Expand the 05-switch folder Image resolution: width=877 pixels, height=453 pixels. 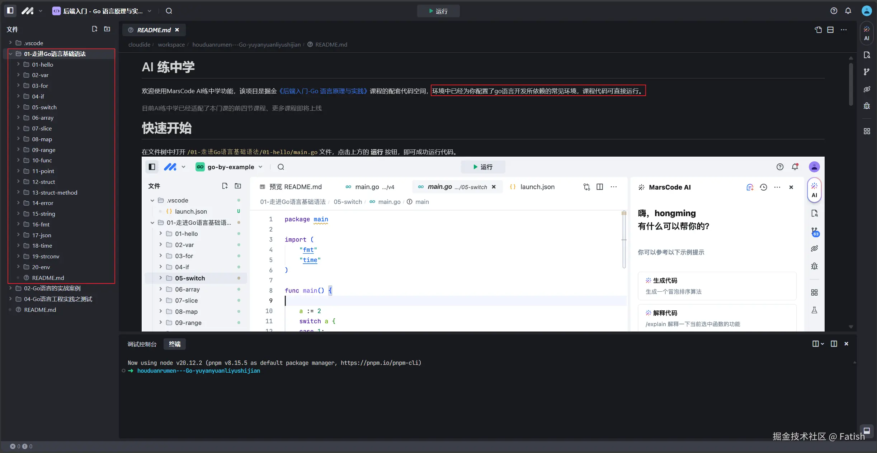44,107
